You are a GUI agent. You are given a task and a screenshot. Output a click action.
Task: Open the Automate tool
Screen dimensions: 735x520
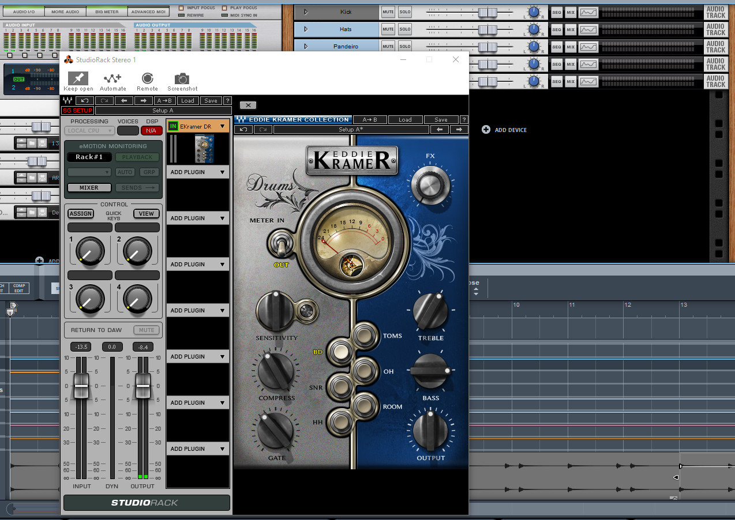[112, 78]
